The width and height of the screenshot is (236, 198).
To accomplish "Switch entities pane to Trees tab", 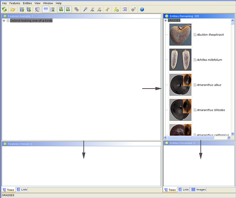I will 170,190.
